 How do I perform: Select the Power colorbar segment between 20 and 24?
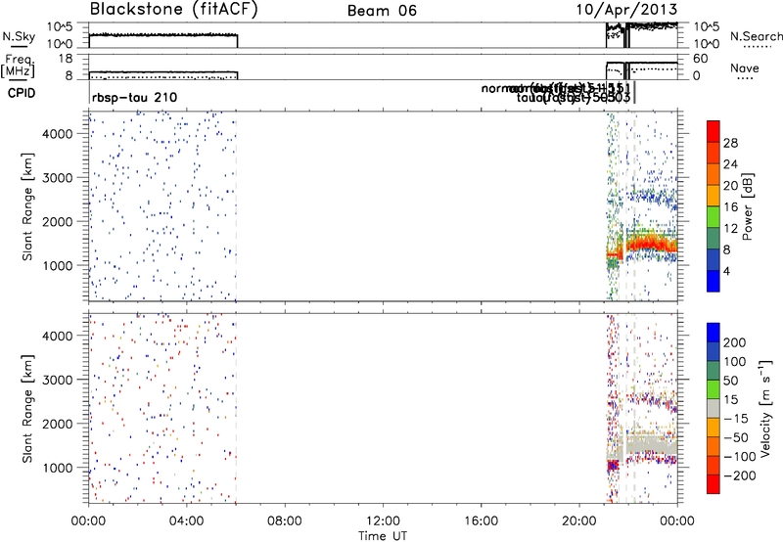coord(714,174)
